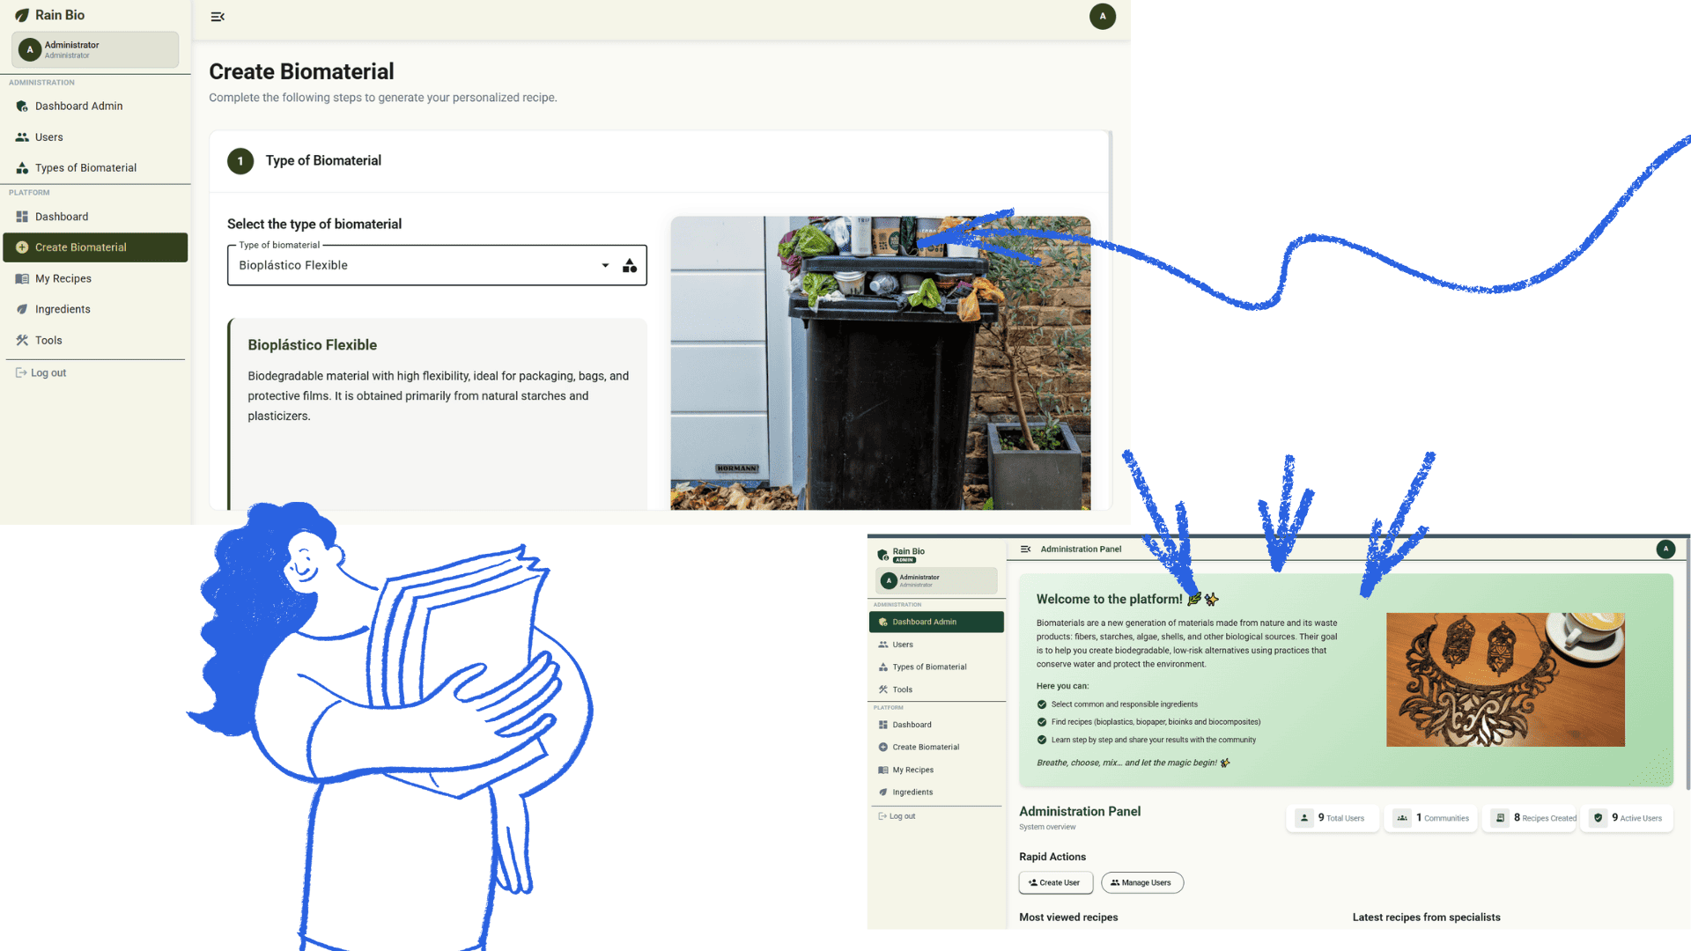Click the 'Most viewed recipes' heading

[1068, 918]
